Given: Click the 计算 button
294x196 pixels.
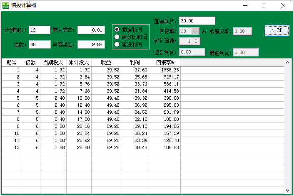Looking at the screenshot, I should [x=277, y=31].
